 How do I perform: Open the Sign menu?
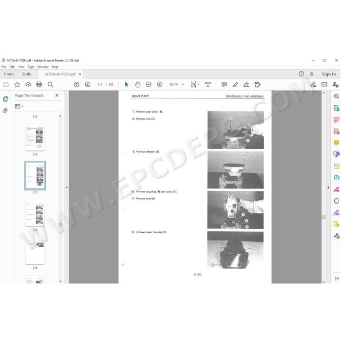(x=31, y=67)
